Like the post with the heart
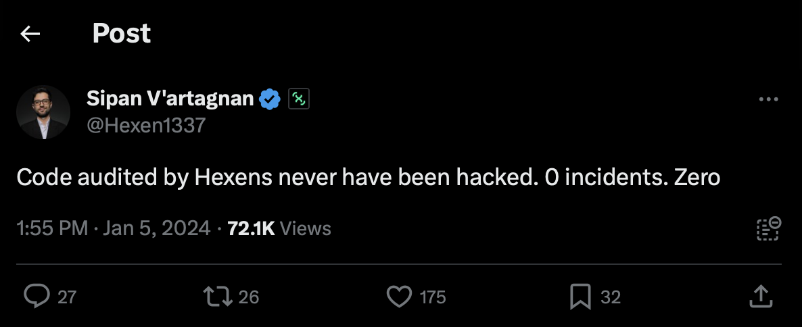The width and height of the screenshot is (802, 327). [x=399, y=296]
